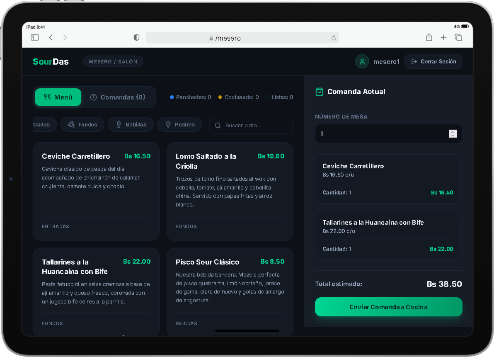Click the Comanda Actual bag icon
Viewport: 494px width, 357px height.
(x=319, y=92)
